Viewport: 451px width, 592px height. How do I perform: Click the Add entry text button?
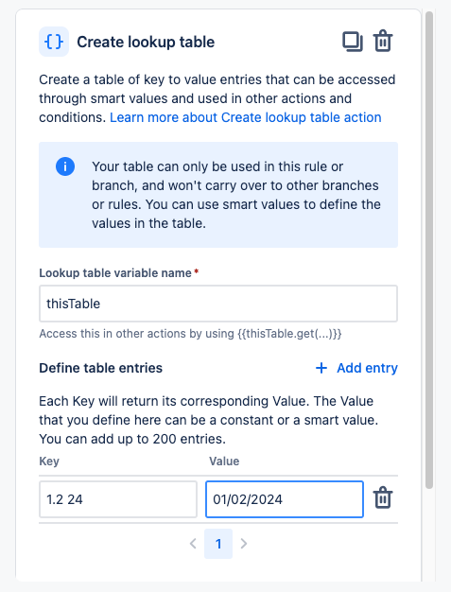367,368
